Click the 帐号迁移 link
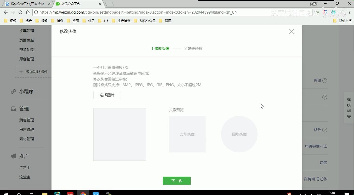The height and width of the screenshot is (195, 354). [320, 179]
